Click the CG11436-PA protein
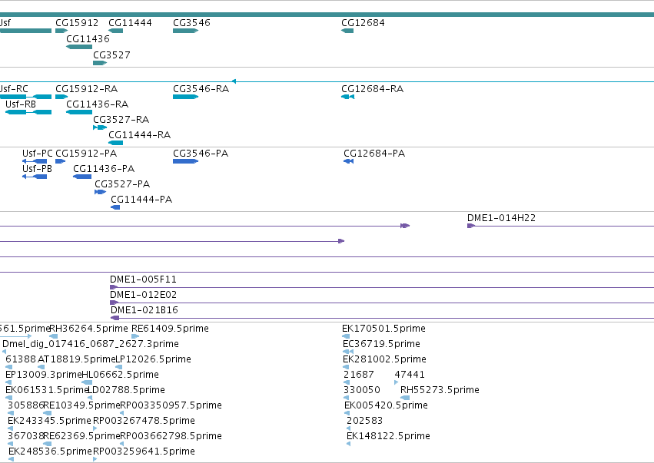This screenshot has width=654, height=463. pos(82,177)
